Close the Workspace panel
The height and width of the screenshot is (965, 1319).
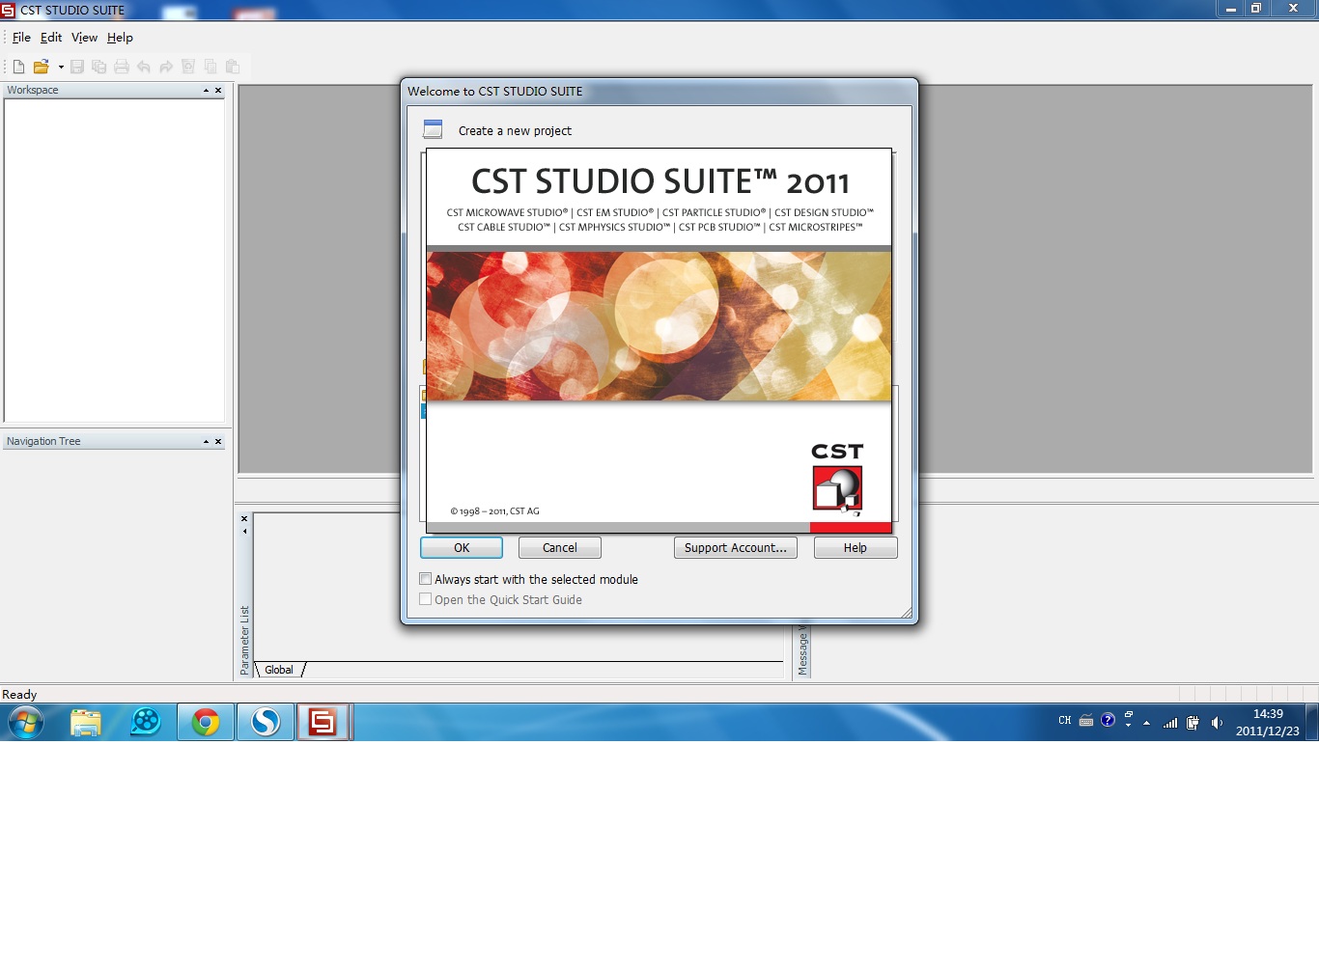point(218,90)
